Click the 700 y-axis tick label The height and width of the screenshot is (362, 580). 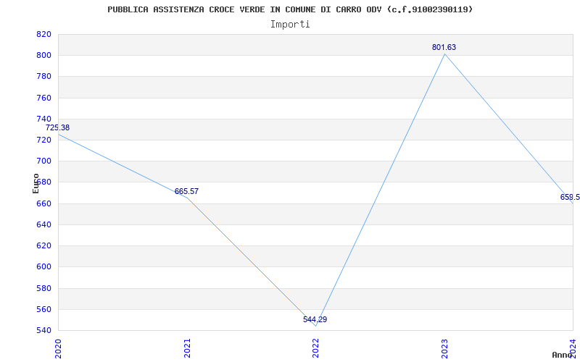click(x=43, y=161)
